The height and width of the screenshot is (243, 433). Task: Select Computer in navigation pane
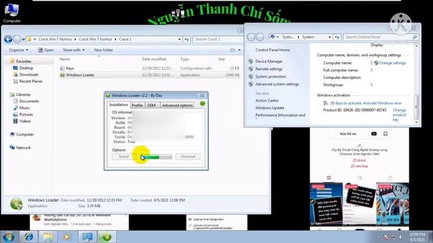click(24, 134)
